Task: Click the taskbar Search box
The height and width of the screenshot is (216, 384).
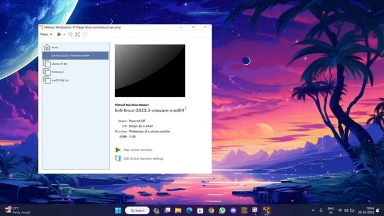Action: (137, 211)
